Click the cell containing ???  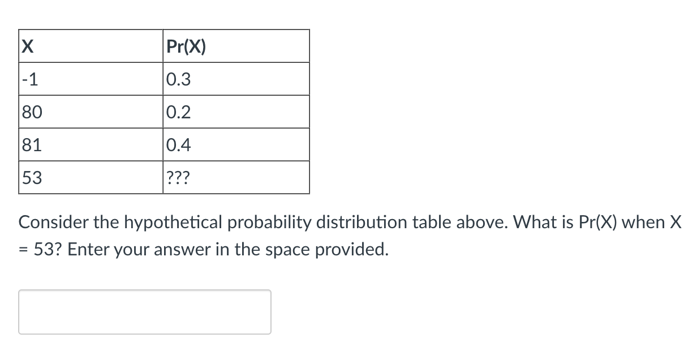(236, 177)
